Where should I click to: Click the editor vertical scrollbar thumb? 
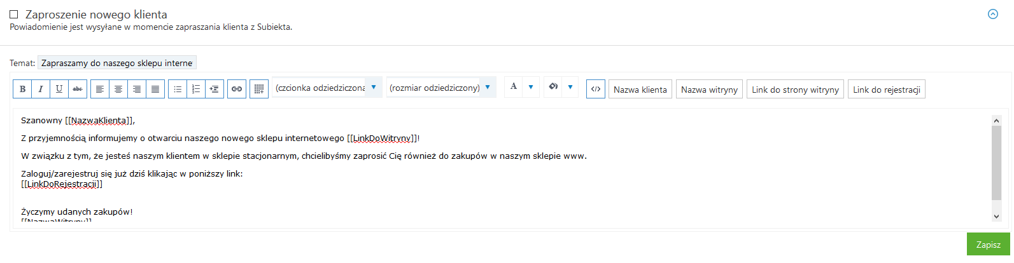(x=997, y=163)
